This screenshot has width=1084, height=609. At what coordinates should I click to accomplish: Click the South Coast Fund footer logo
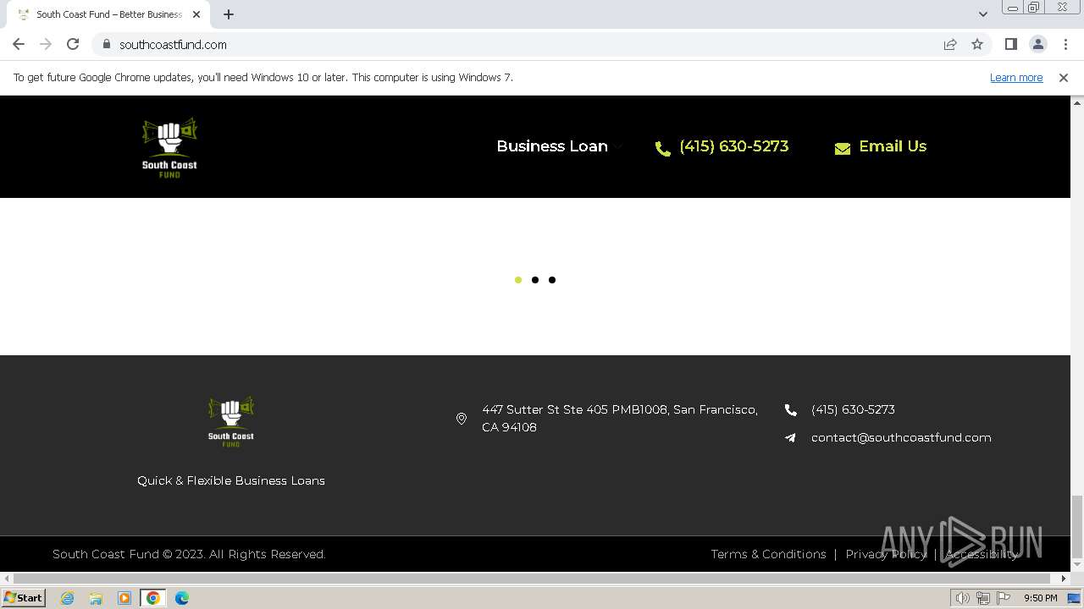[x=231, y=421]
